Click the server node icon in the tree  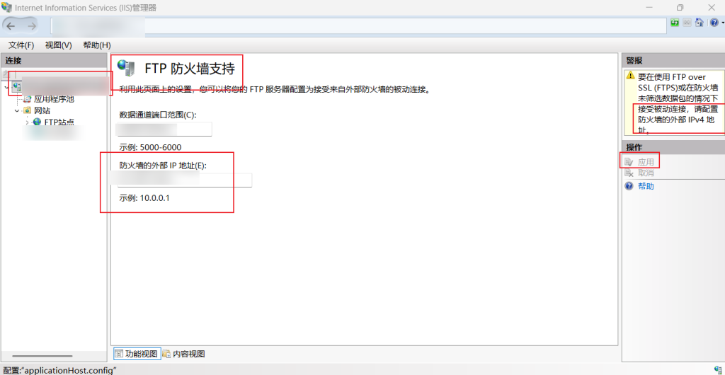tap(17, 86)
